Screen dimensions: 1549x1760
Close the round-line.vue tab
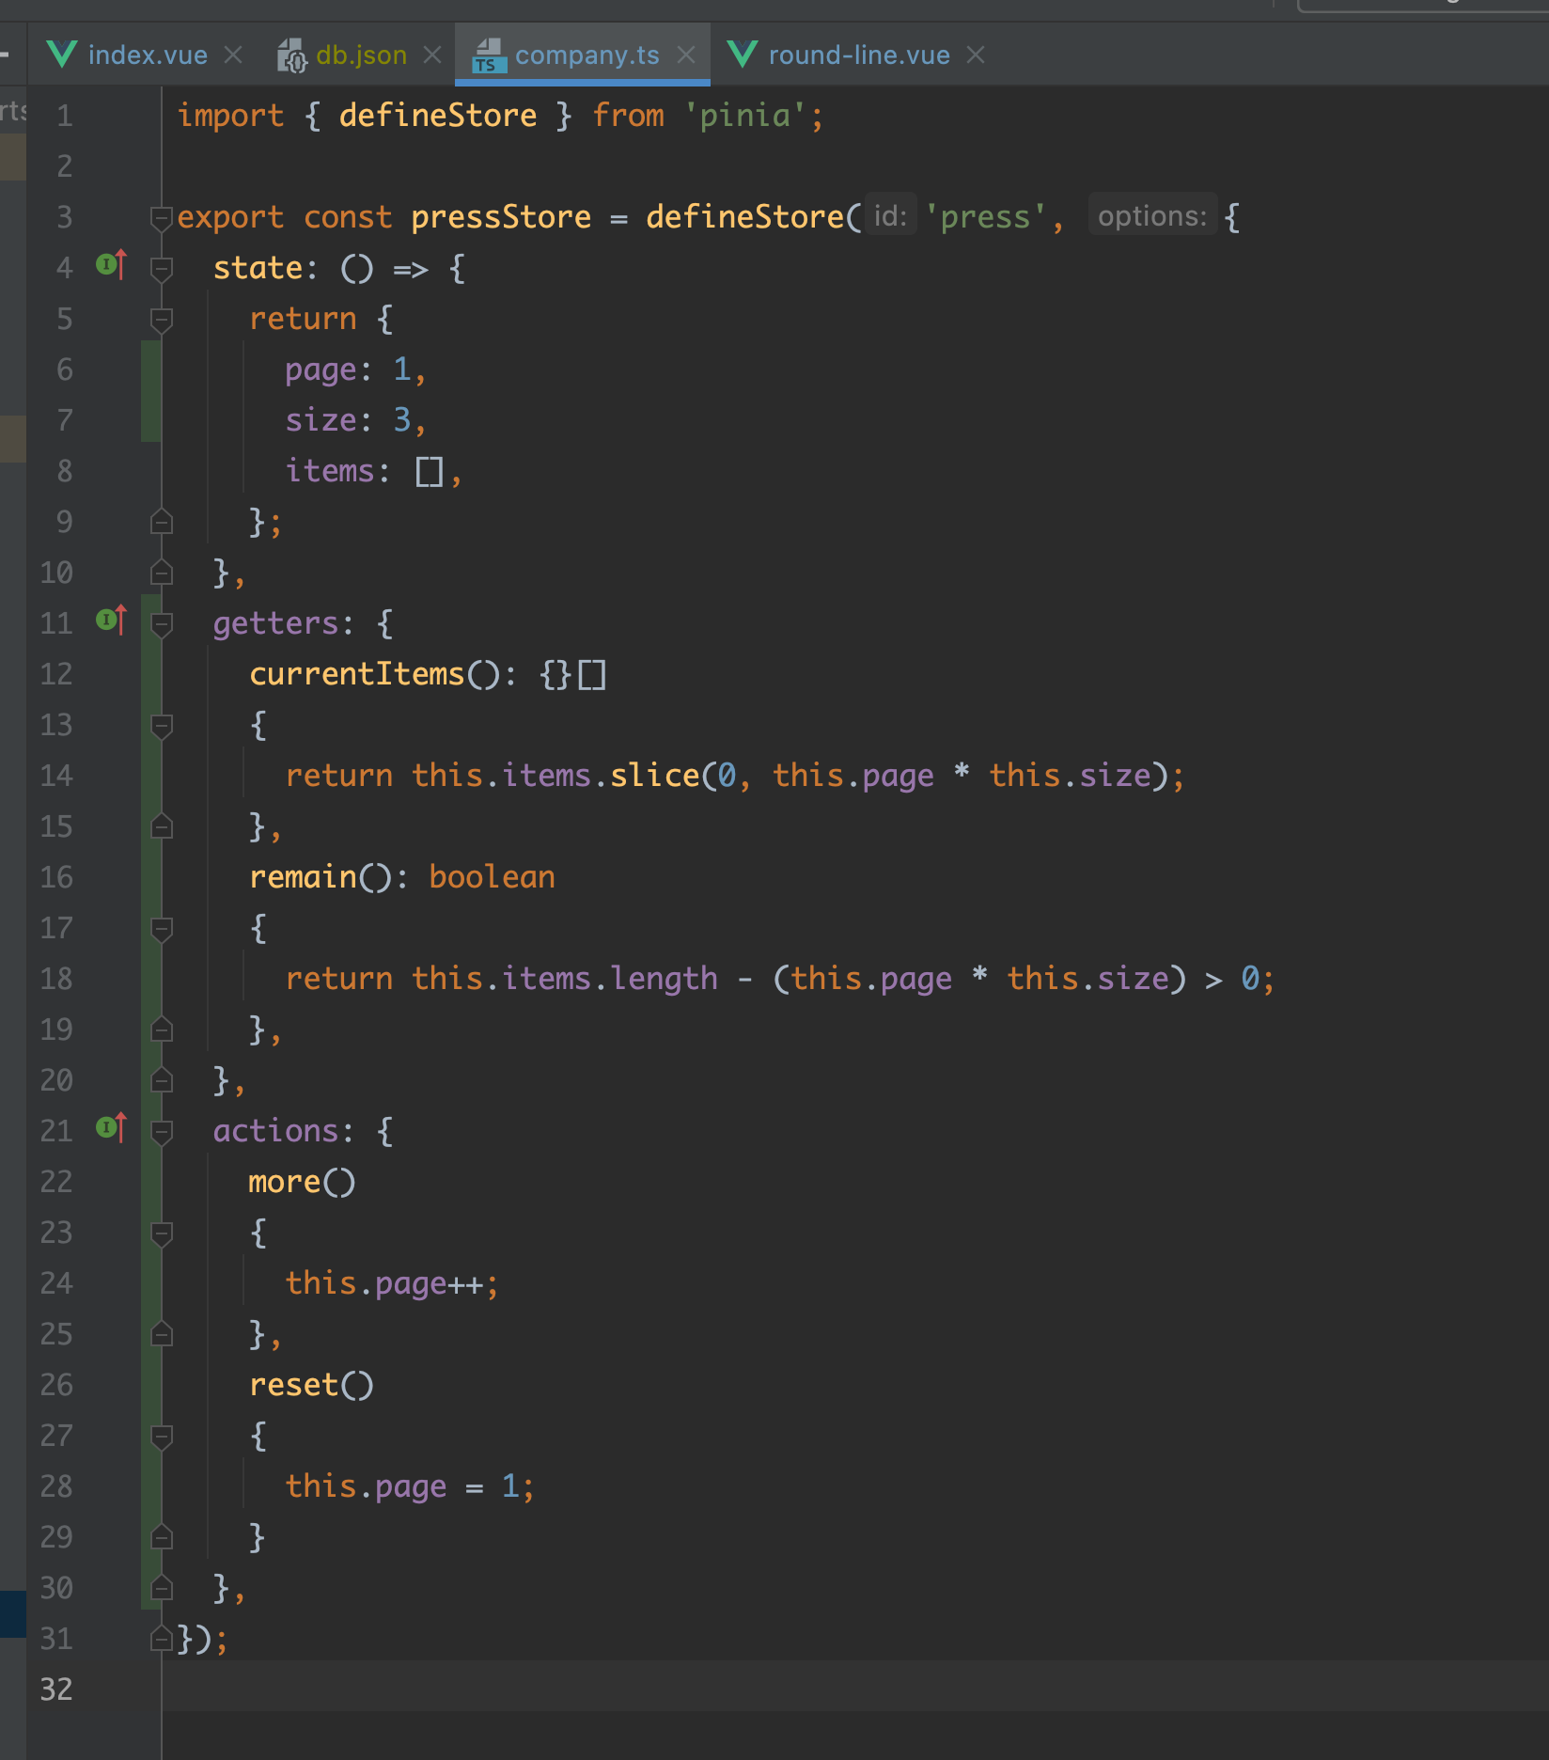976,55
